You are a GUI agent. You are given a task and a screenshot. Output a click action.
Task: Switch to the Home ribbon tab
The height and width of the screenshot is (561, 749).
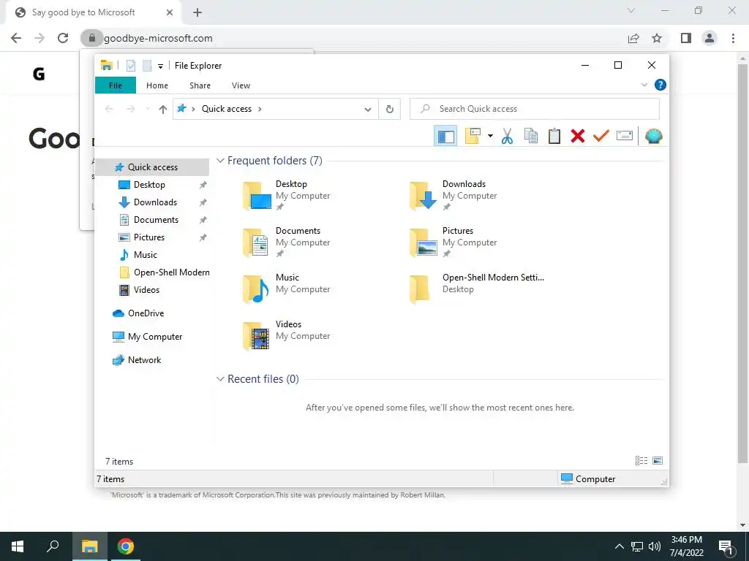(157, 85)
